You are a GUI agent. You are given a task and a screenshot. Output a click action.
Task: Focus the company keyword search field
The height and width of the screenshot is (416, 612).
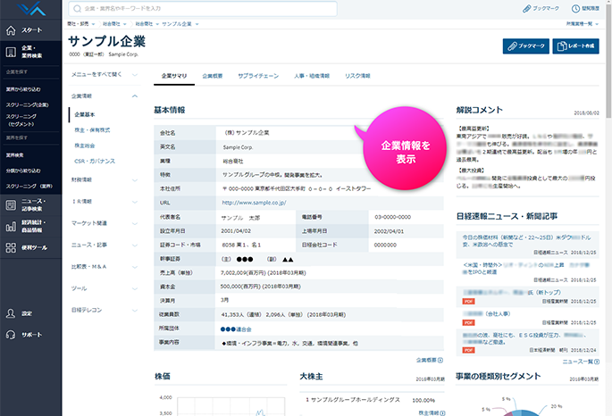(x=203, y=9)
